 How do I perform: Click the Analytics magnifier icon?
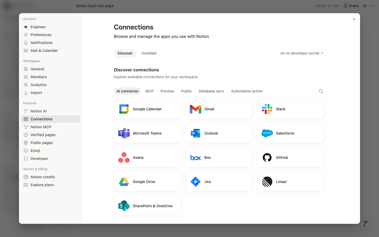[x=26, y=85]
